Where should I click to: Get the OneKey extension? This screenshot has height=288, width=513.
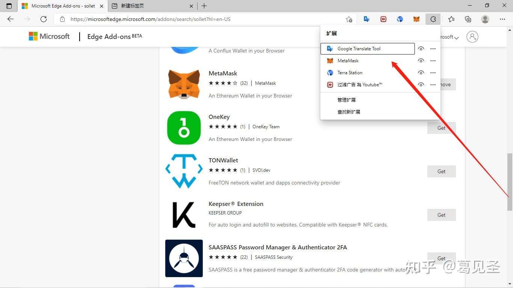coord(441,128)
